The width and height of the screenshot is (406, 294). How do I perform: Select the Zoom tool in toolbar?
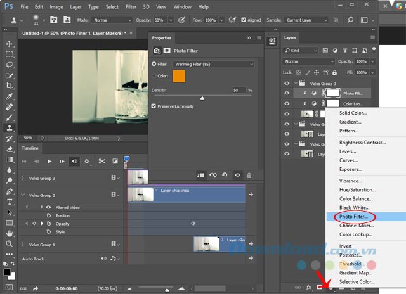(x=10, y=243)
